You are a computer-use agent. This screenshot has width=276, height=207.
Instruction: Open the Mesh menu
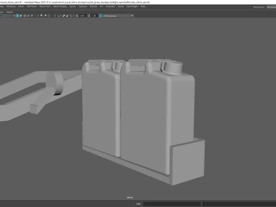(21, 6)
